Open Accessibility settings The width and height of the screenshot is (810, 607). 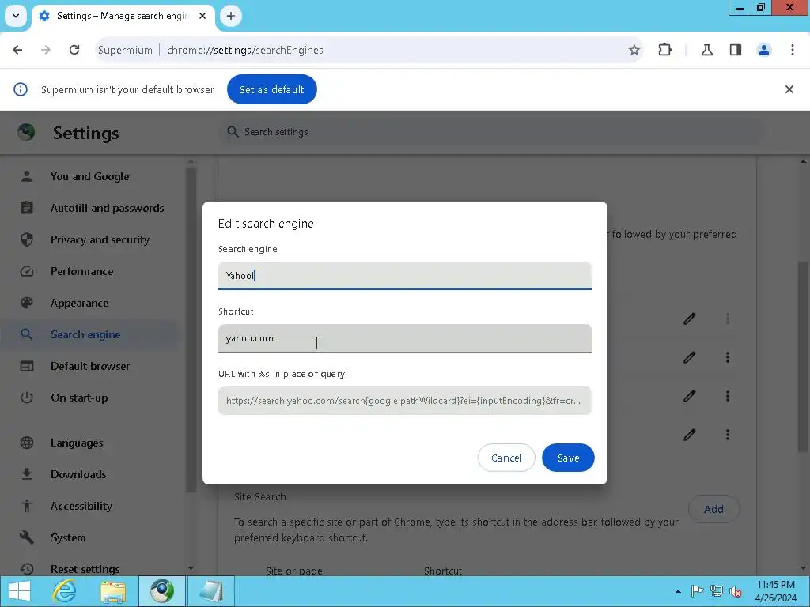coord(81,506)
